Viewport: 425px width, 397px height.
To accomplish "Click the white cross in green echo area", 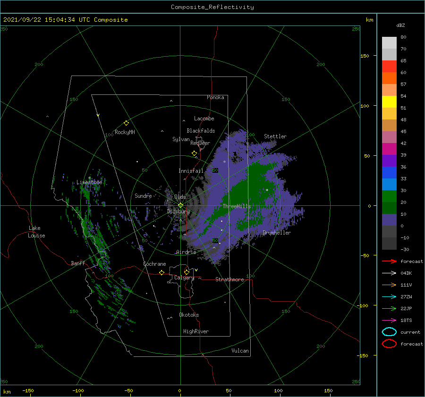I will click(x=267, y=190).
